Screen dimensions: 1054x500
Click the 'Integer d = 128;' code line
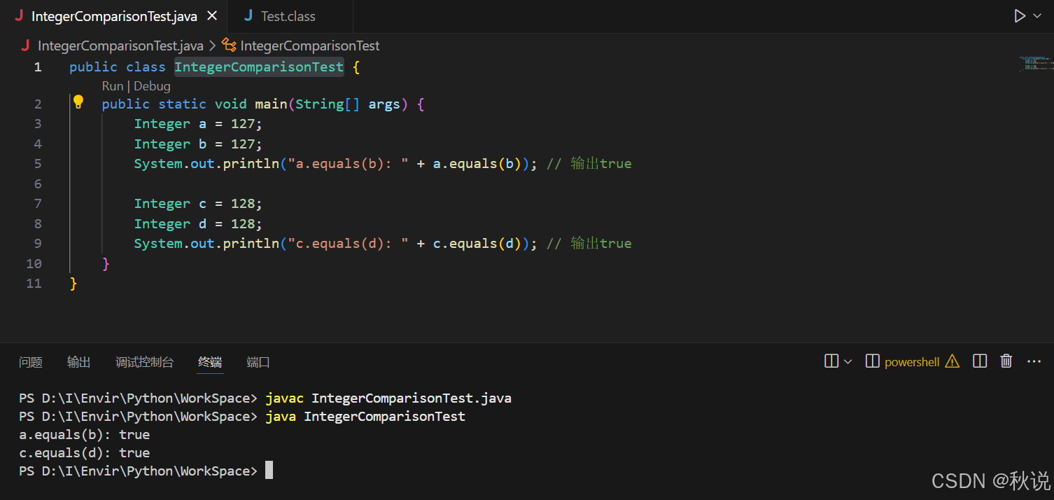click(x=198, y=224)
